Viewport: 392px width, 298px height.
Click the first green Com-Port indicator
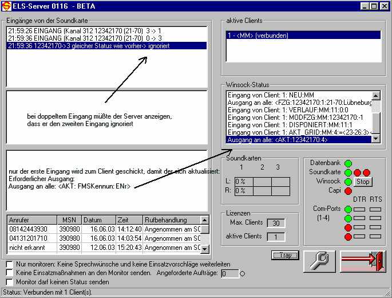pos(348,209)
